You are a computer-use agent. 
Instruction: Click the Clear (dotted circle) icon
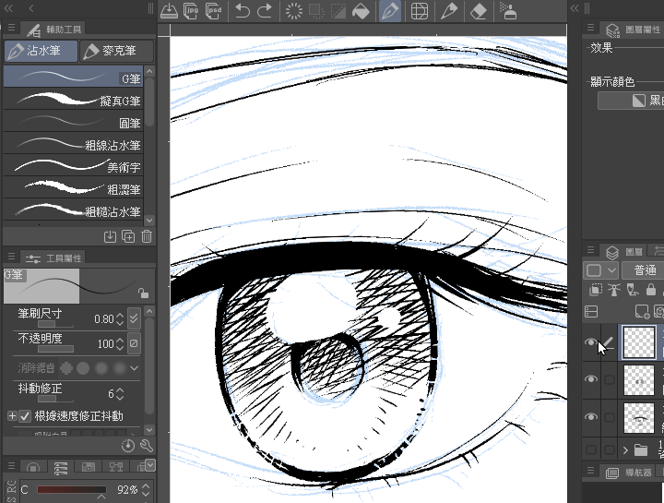pos(294,11)
